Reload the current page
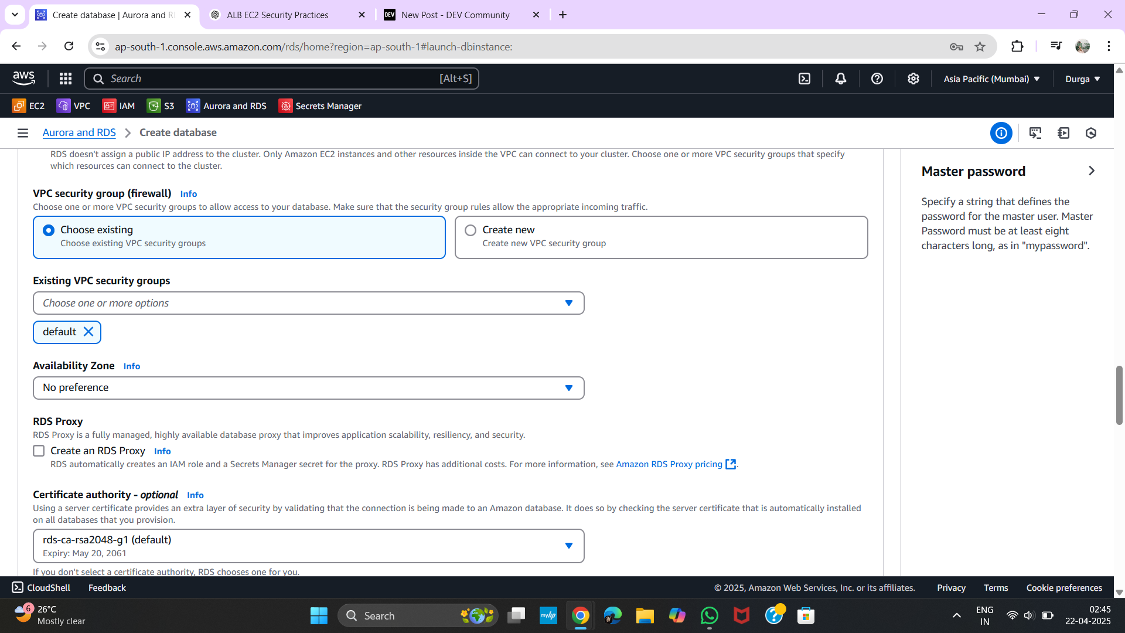This screenshot has height=633, width=1125. pos(69,46)
